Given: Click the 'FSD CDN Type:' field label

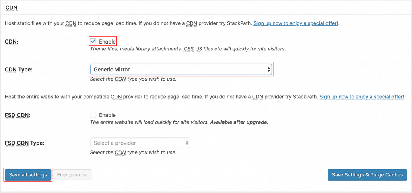Looking at the screenshot, I should pos(25,143).
